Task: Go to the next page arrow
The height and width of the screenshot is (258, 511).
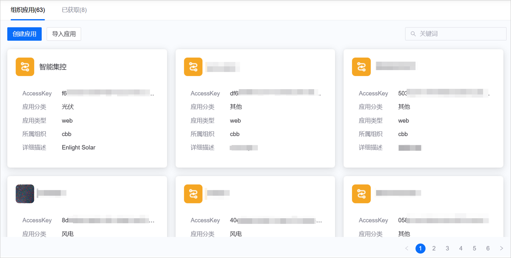Action: [501, 248]
